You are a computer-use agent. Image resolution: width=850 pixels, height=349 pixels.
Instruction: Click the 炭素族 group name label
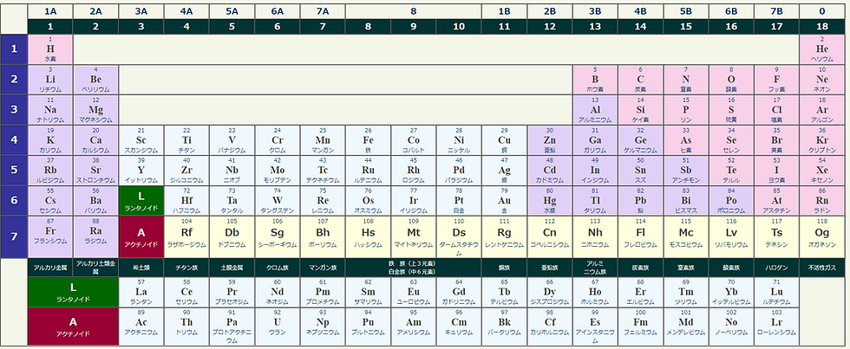tap(640, 268)
